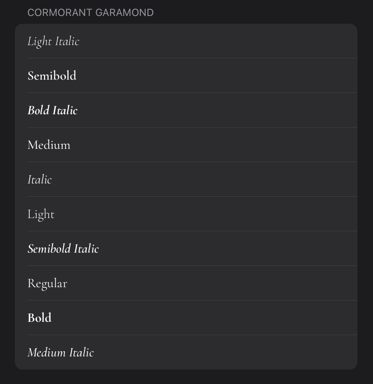Pick the Semibold Italic style
The height and width of the screenshot is (384, 373).
(x=63, y=249)
